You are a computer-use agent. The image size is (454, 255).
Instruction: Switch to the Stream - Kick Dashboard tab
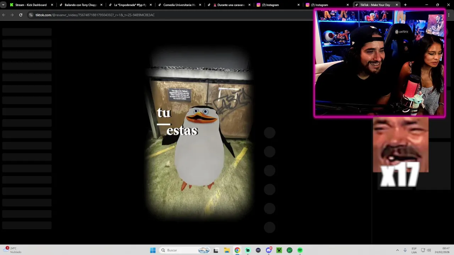click(31, 5)
